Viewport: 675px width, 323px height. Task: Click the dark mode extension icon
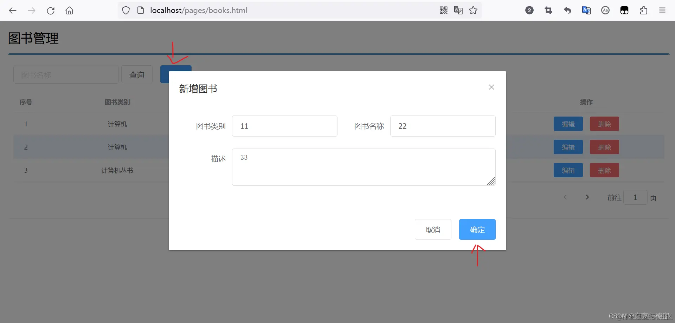click(624, 10)
